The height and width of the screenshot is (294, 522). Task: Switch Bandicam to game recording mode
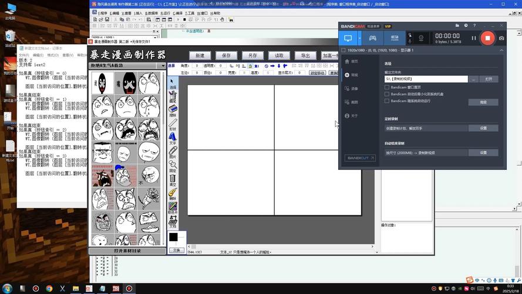click(x=372, y=38)
